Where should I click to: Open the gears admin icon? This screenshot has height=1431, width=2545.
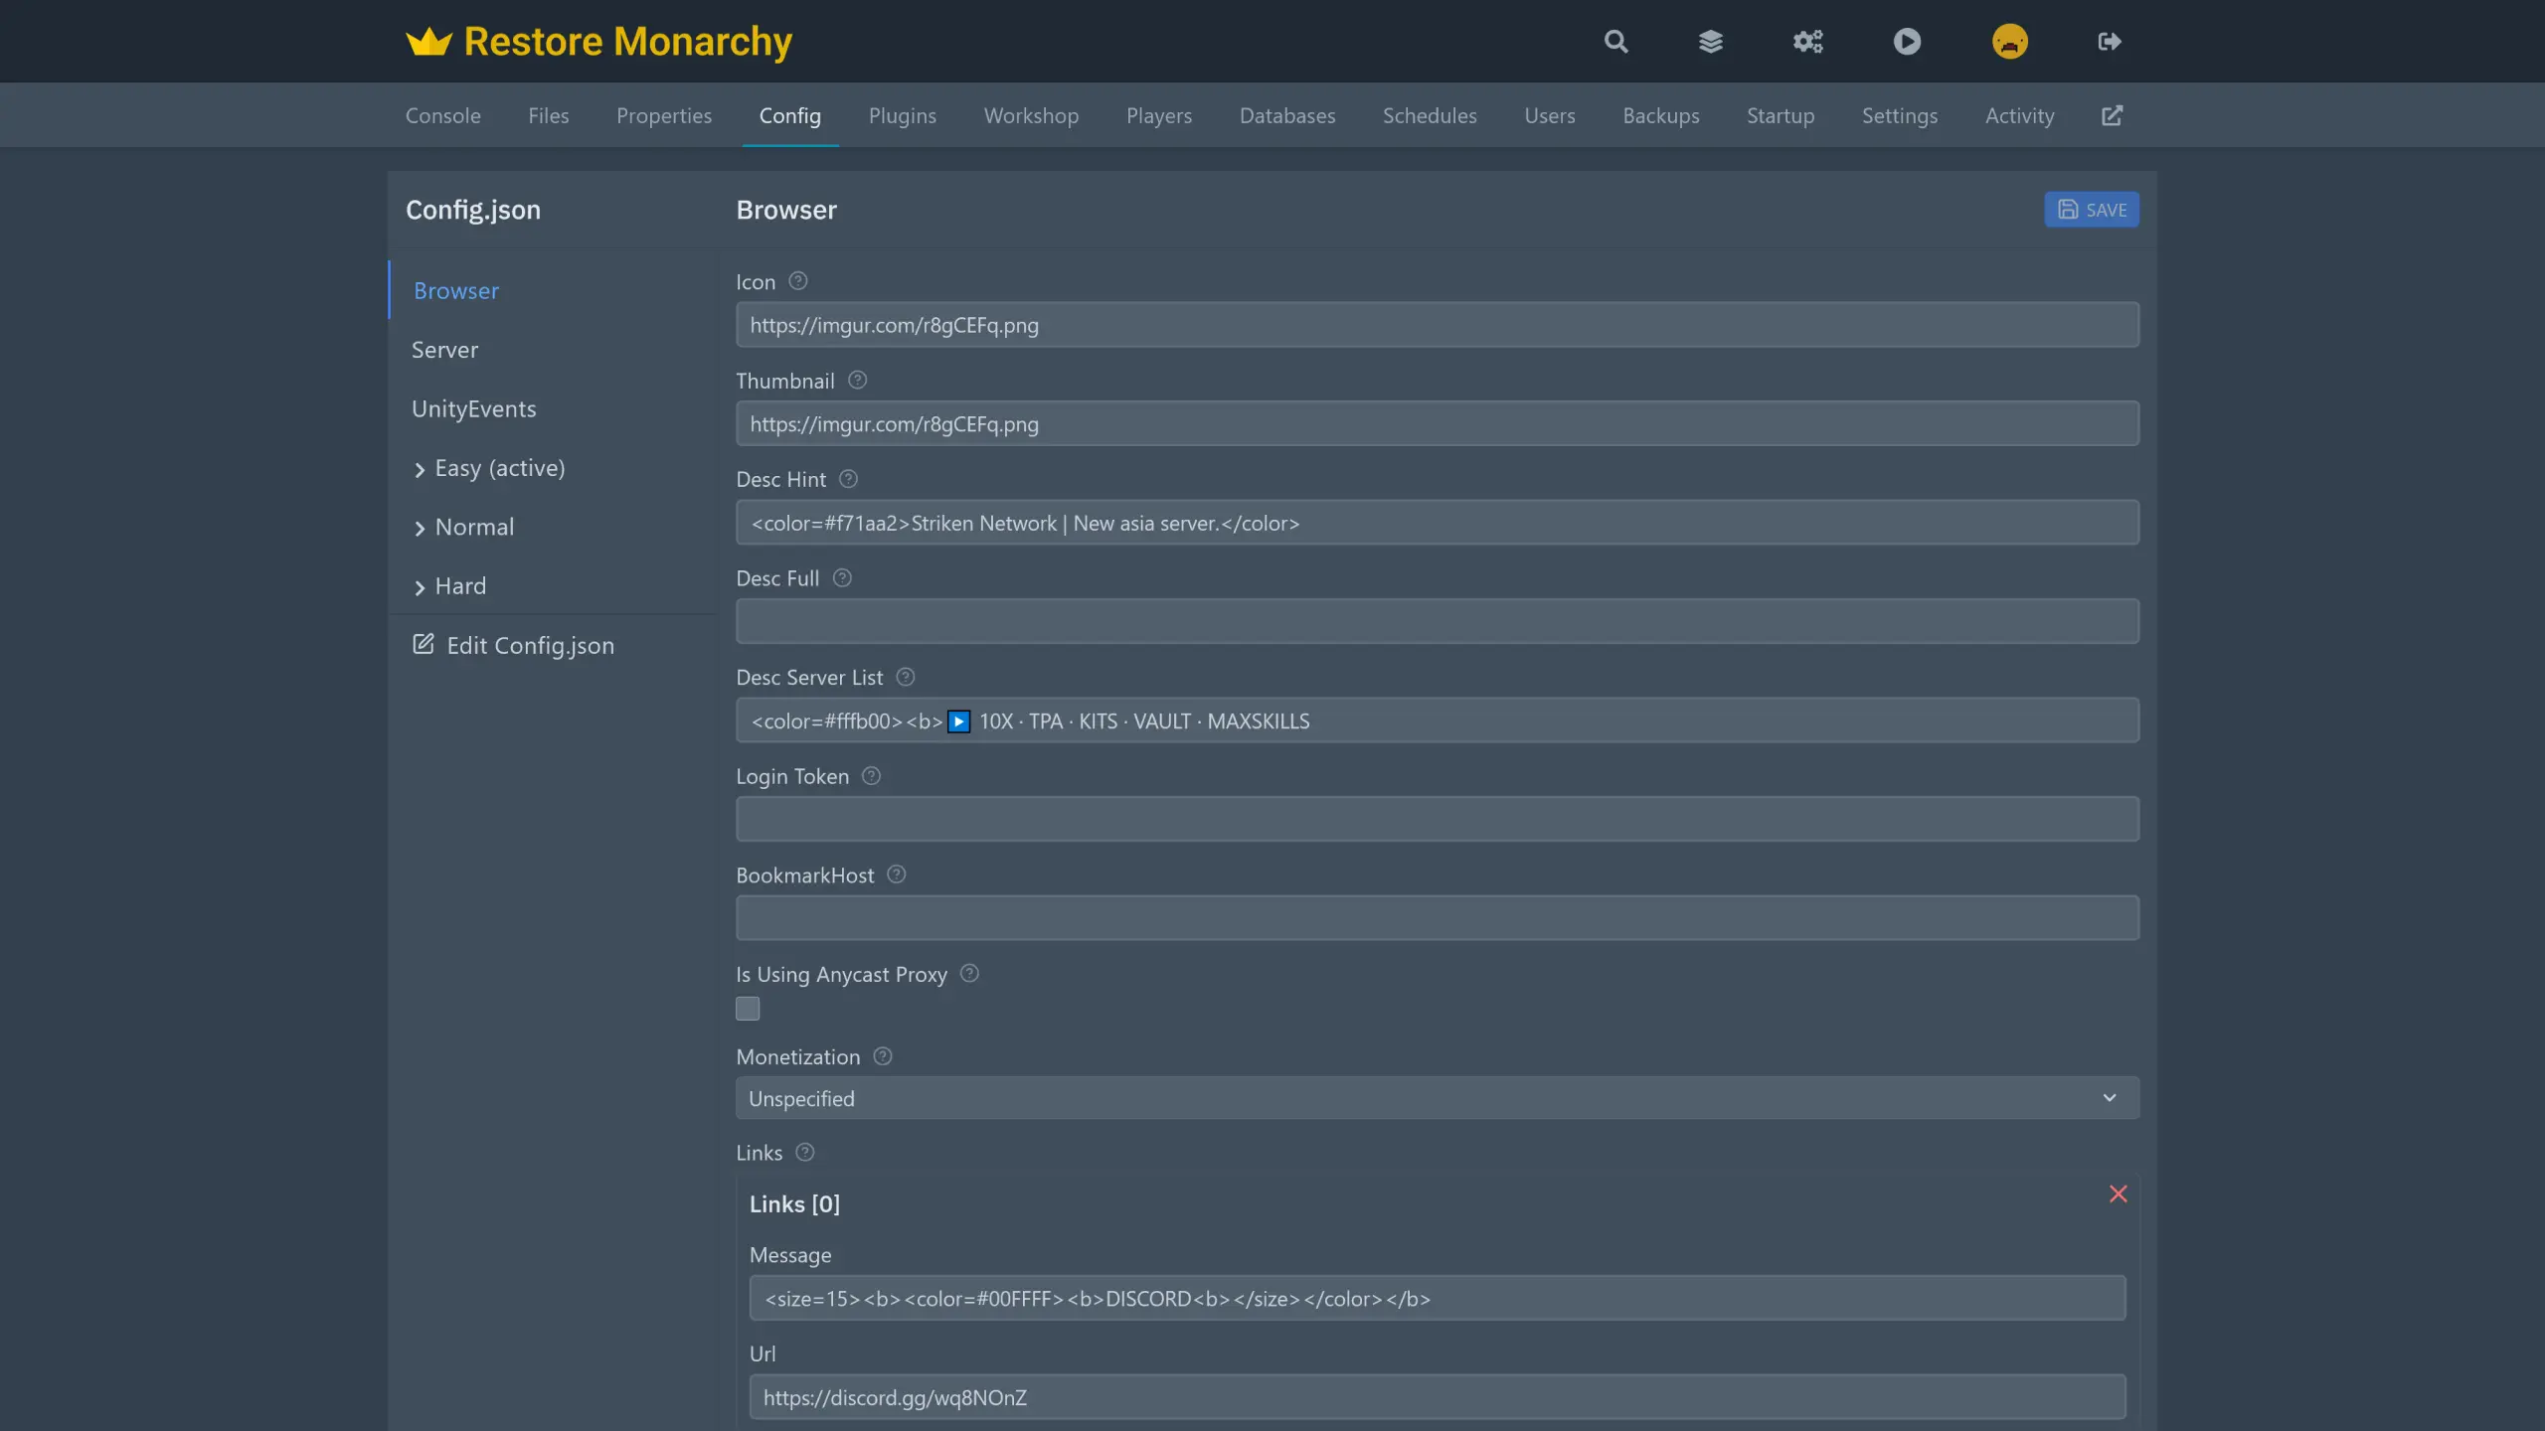tap(1808, 42)
